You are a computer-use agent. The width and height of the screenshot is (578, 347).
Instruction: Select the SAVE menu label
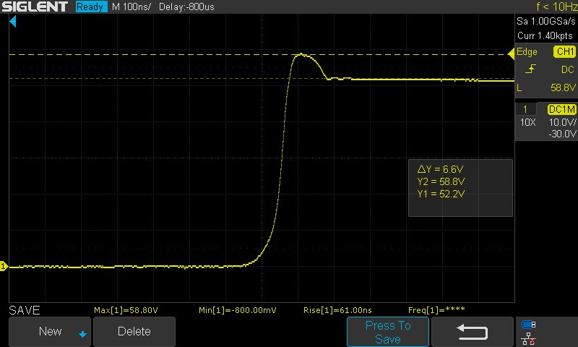pyautogui.click(x=24, y=310)
